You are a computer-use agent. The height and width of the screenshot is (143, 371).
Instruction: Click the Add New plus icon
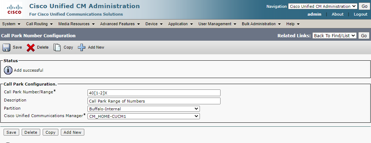coord(82,48)
